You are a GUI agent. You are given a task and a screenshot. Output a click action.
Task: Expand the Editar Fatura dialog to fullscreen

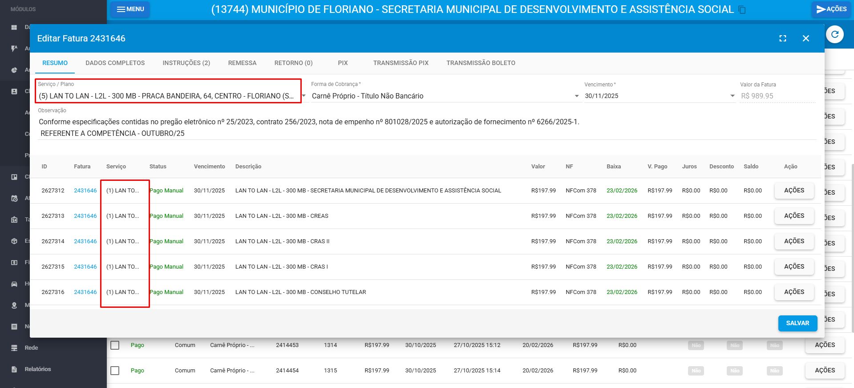coord(783,38)
